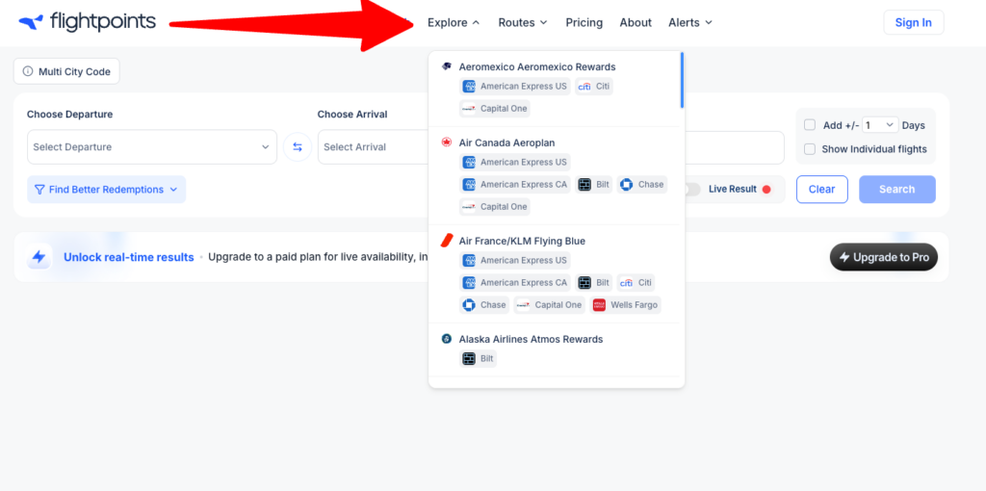Select American Express US under Aeromexico
Image resolution: width=986 pixels, height=491 pixels.
point(515,86)
